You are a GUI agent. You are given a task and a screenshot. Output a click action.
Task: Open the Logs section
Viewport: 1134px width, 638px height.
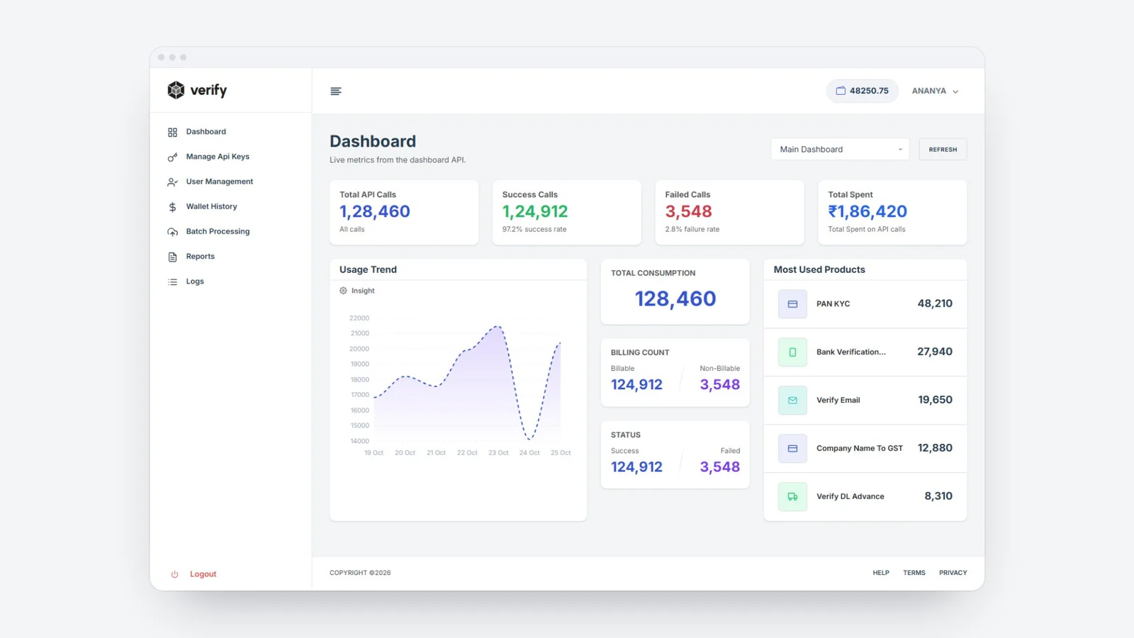pyautogui.click(x=195, y=281)
